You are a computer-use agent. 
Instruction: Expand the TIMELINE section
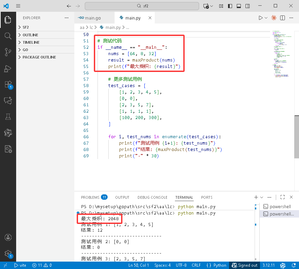[x=45, y=42]
